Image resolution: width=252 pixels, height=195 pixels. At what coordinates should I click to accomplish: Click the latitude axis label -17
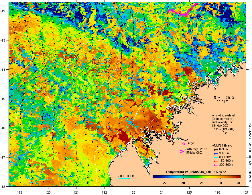click(3, 157)
